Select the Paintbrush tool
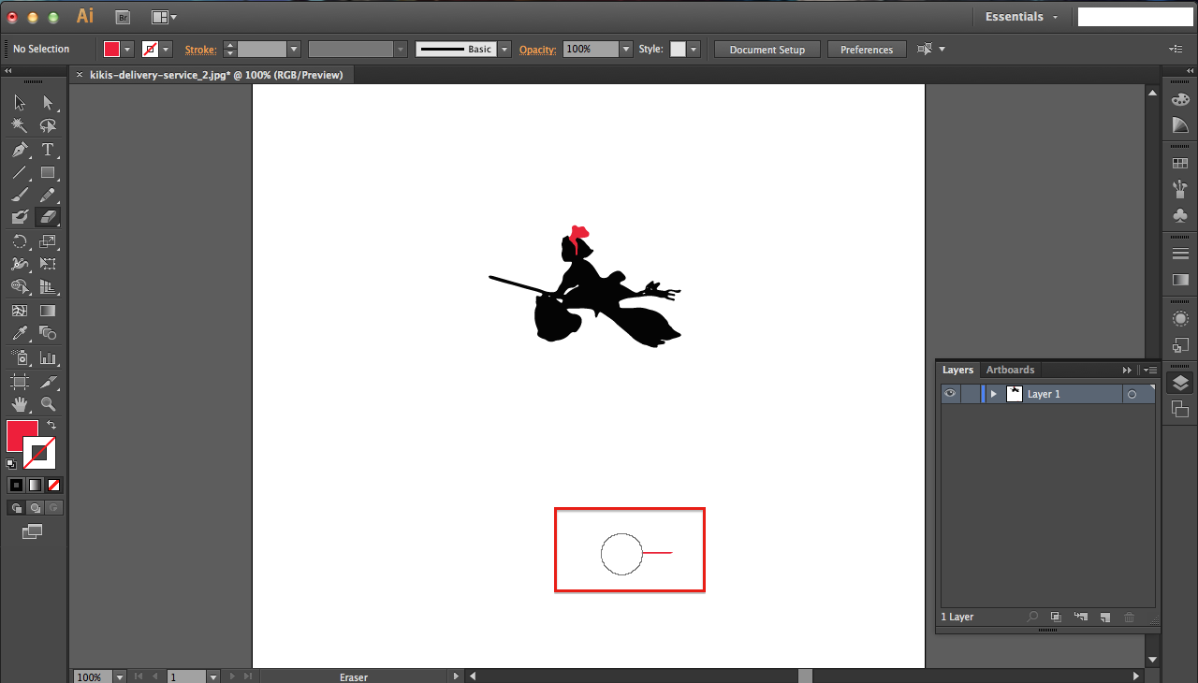 pos(20,195)
